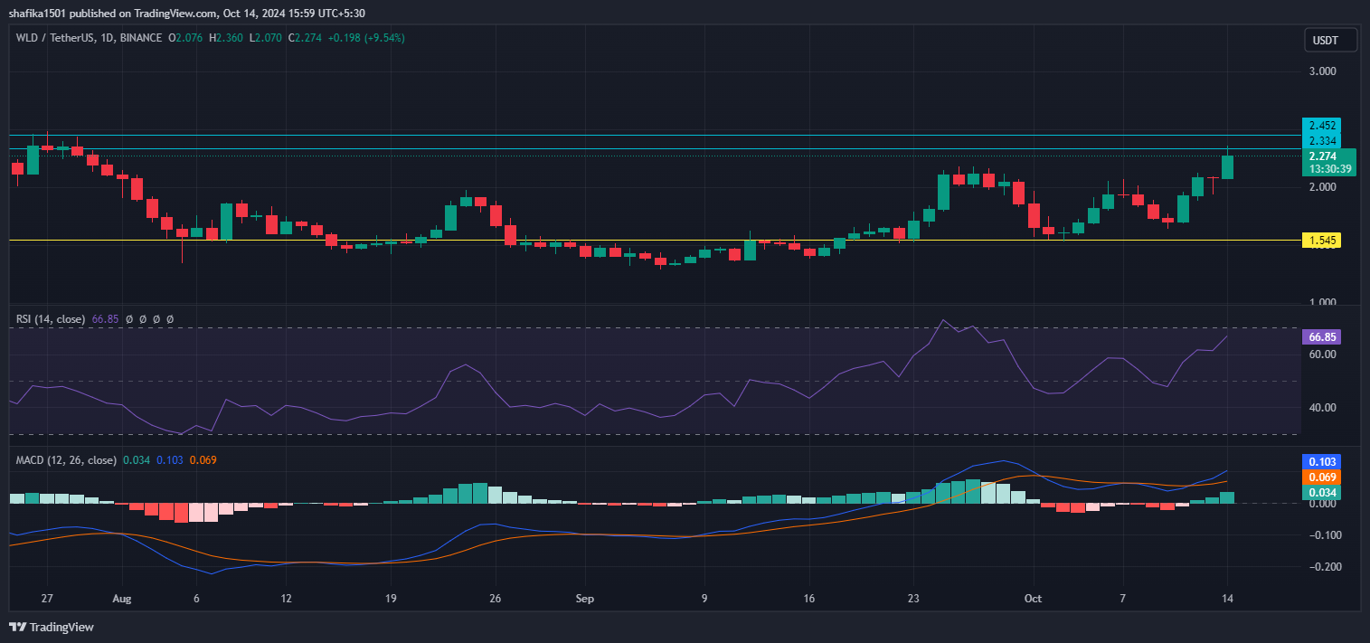Click the 23 date label on time axis
The height and width of the screenshot is (643, 1370).
pyautogui.click(x=913, y=599)
